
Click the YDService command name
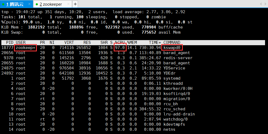[x=174, y=68]
